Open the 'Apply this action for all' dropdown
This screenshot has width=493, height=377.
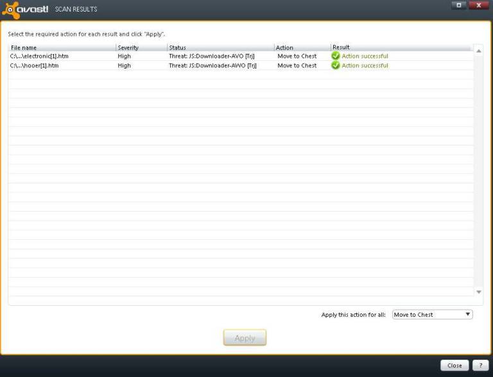pyautogui.click(x=432, y=314)
